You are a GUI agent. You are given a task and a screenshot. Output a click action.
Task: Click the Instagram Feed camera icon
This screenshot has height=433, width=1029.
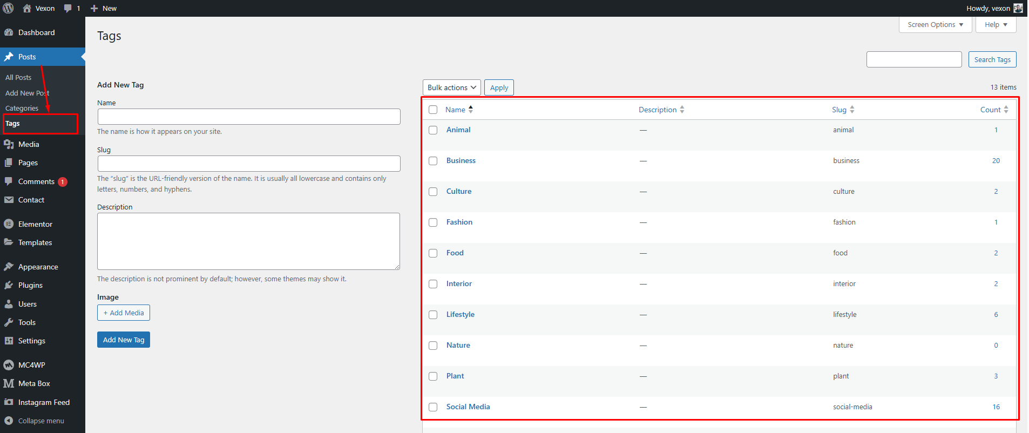click(x=9, y=402)
